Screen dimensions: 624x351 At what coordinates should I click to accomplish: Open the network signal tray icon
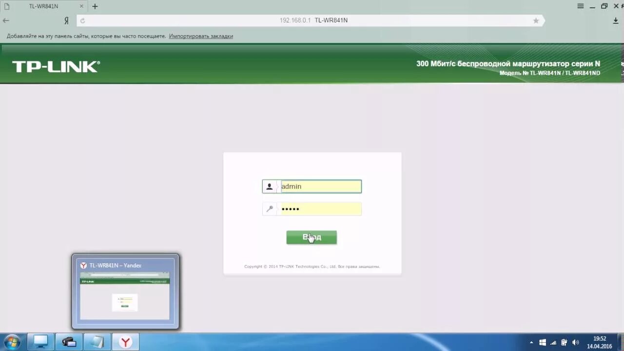pyautogui.click(x=553, y=342)
